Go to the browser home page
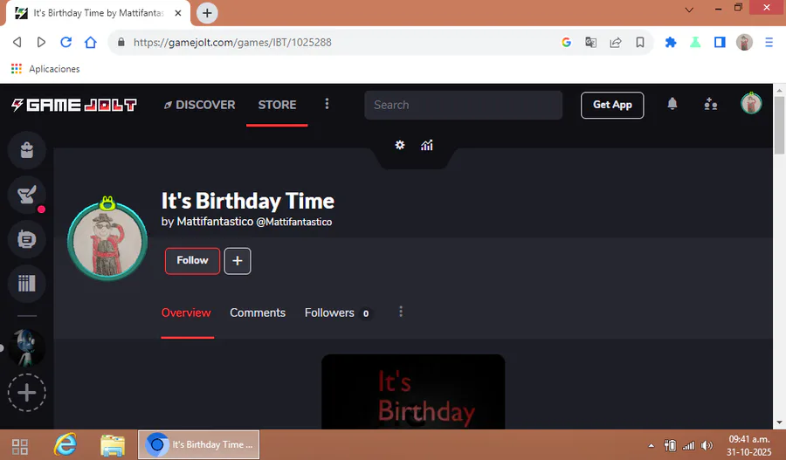Viewport: 786px width, 460px height. [91, 42]
